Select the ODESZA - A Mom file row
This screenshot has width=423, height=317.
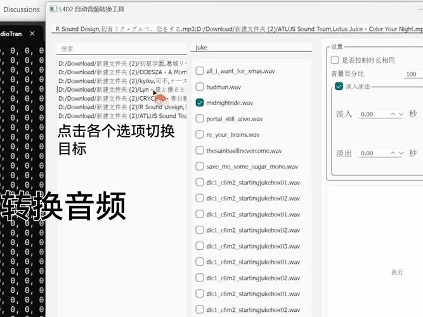pyautogui.click(x=122, y=72)
